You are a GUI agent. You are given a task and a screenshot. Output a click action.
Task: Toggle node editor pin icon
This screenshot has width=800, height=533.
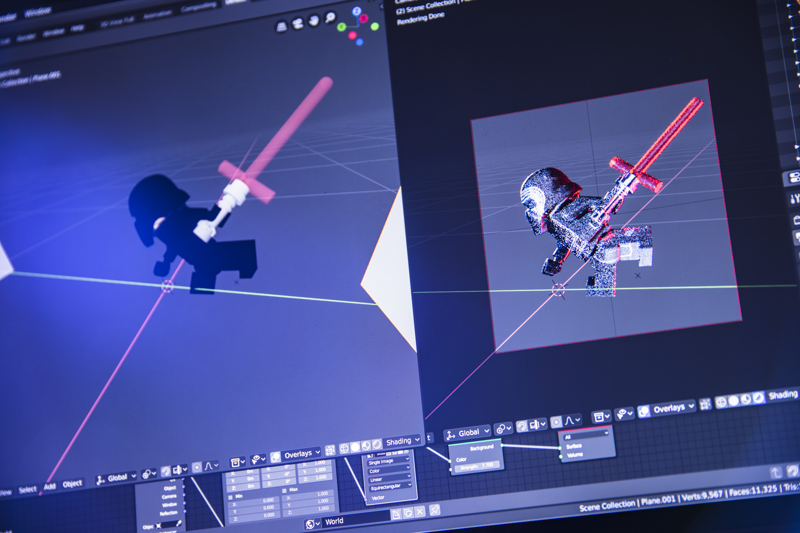click(435, 510)
